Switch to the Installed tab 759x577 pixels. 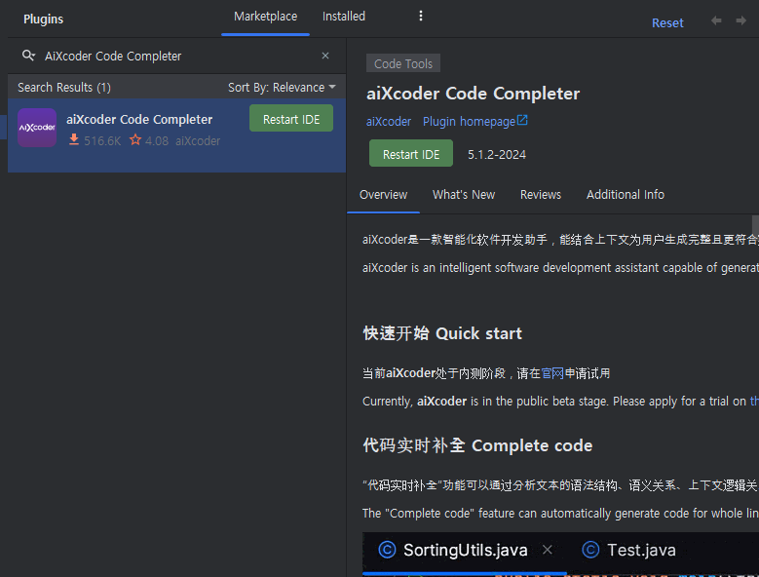tap(344, 17)
